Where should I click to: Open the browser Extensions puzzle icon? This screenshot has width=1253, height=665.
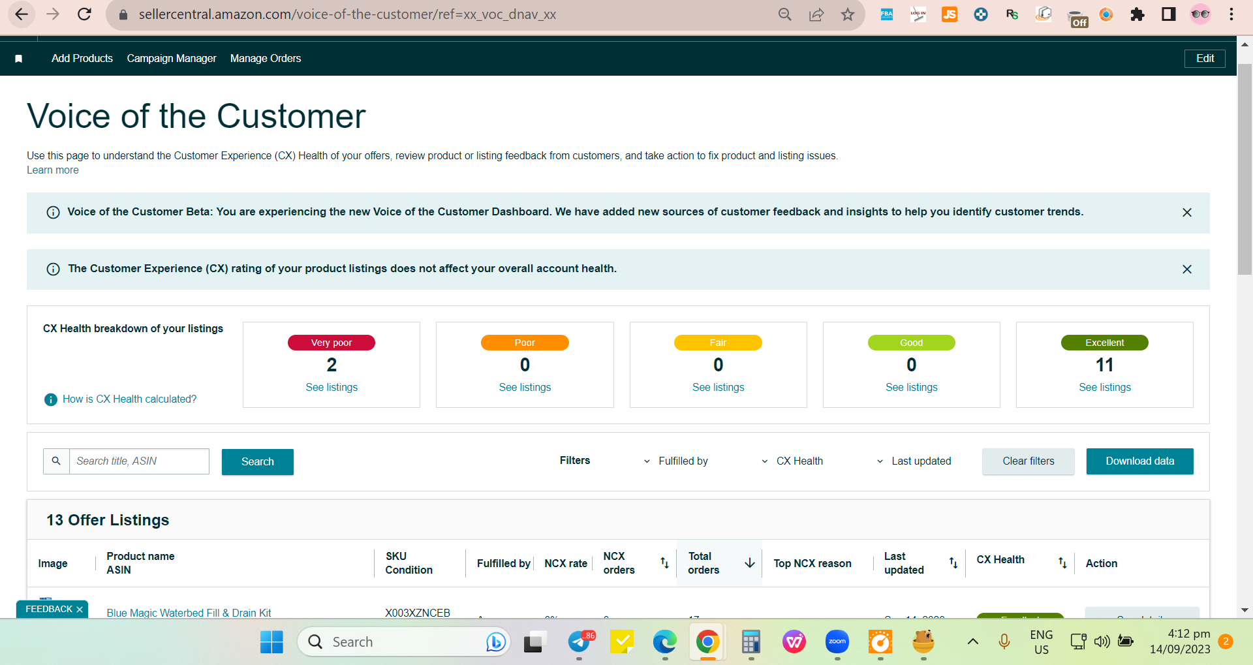pyautogui.click(x=1137, y=14)
